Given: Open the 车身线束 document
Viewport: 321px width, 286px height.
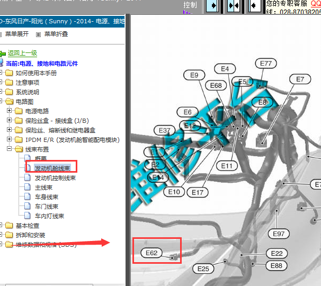Looking at the screenshot, I should pos(47,197).
